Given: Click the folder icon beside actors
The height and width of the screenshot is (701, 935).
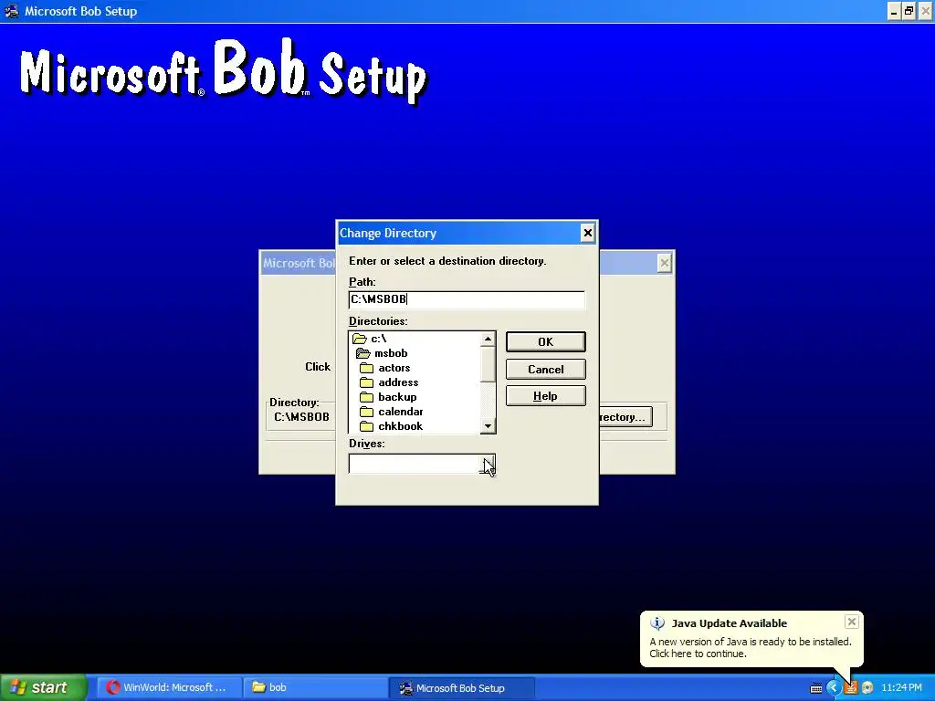Looking at the screenshot, I should (367, 368).
